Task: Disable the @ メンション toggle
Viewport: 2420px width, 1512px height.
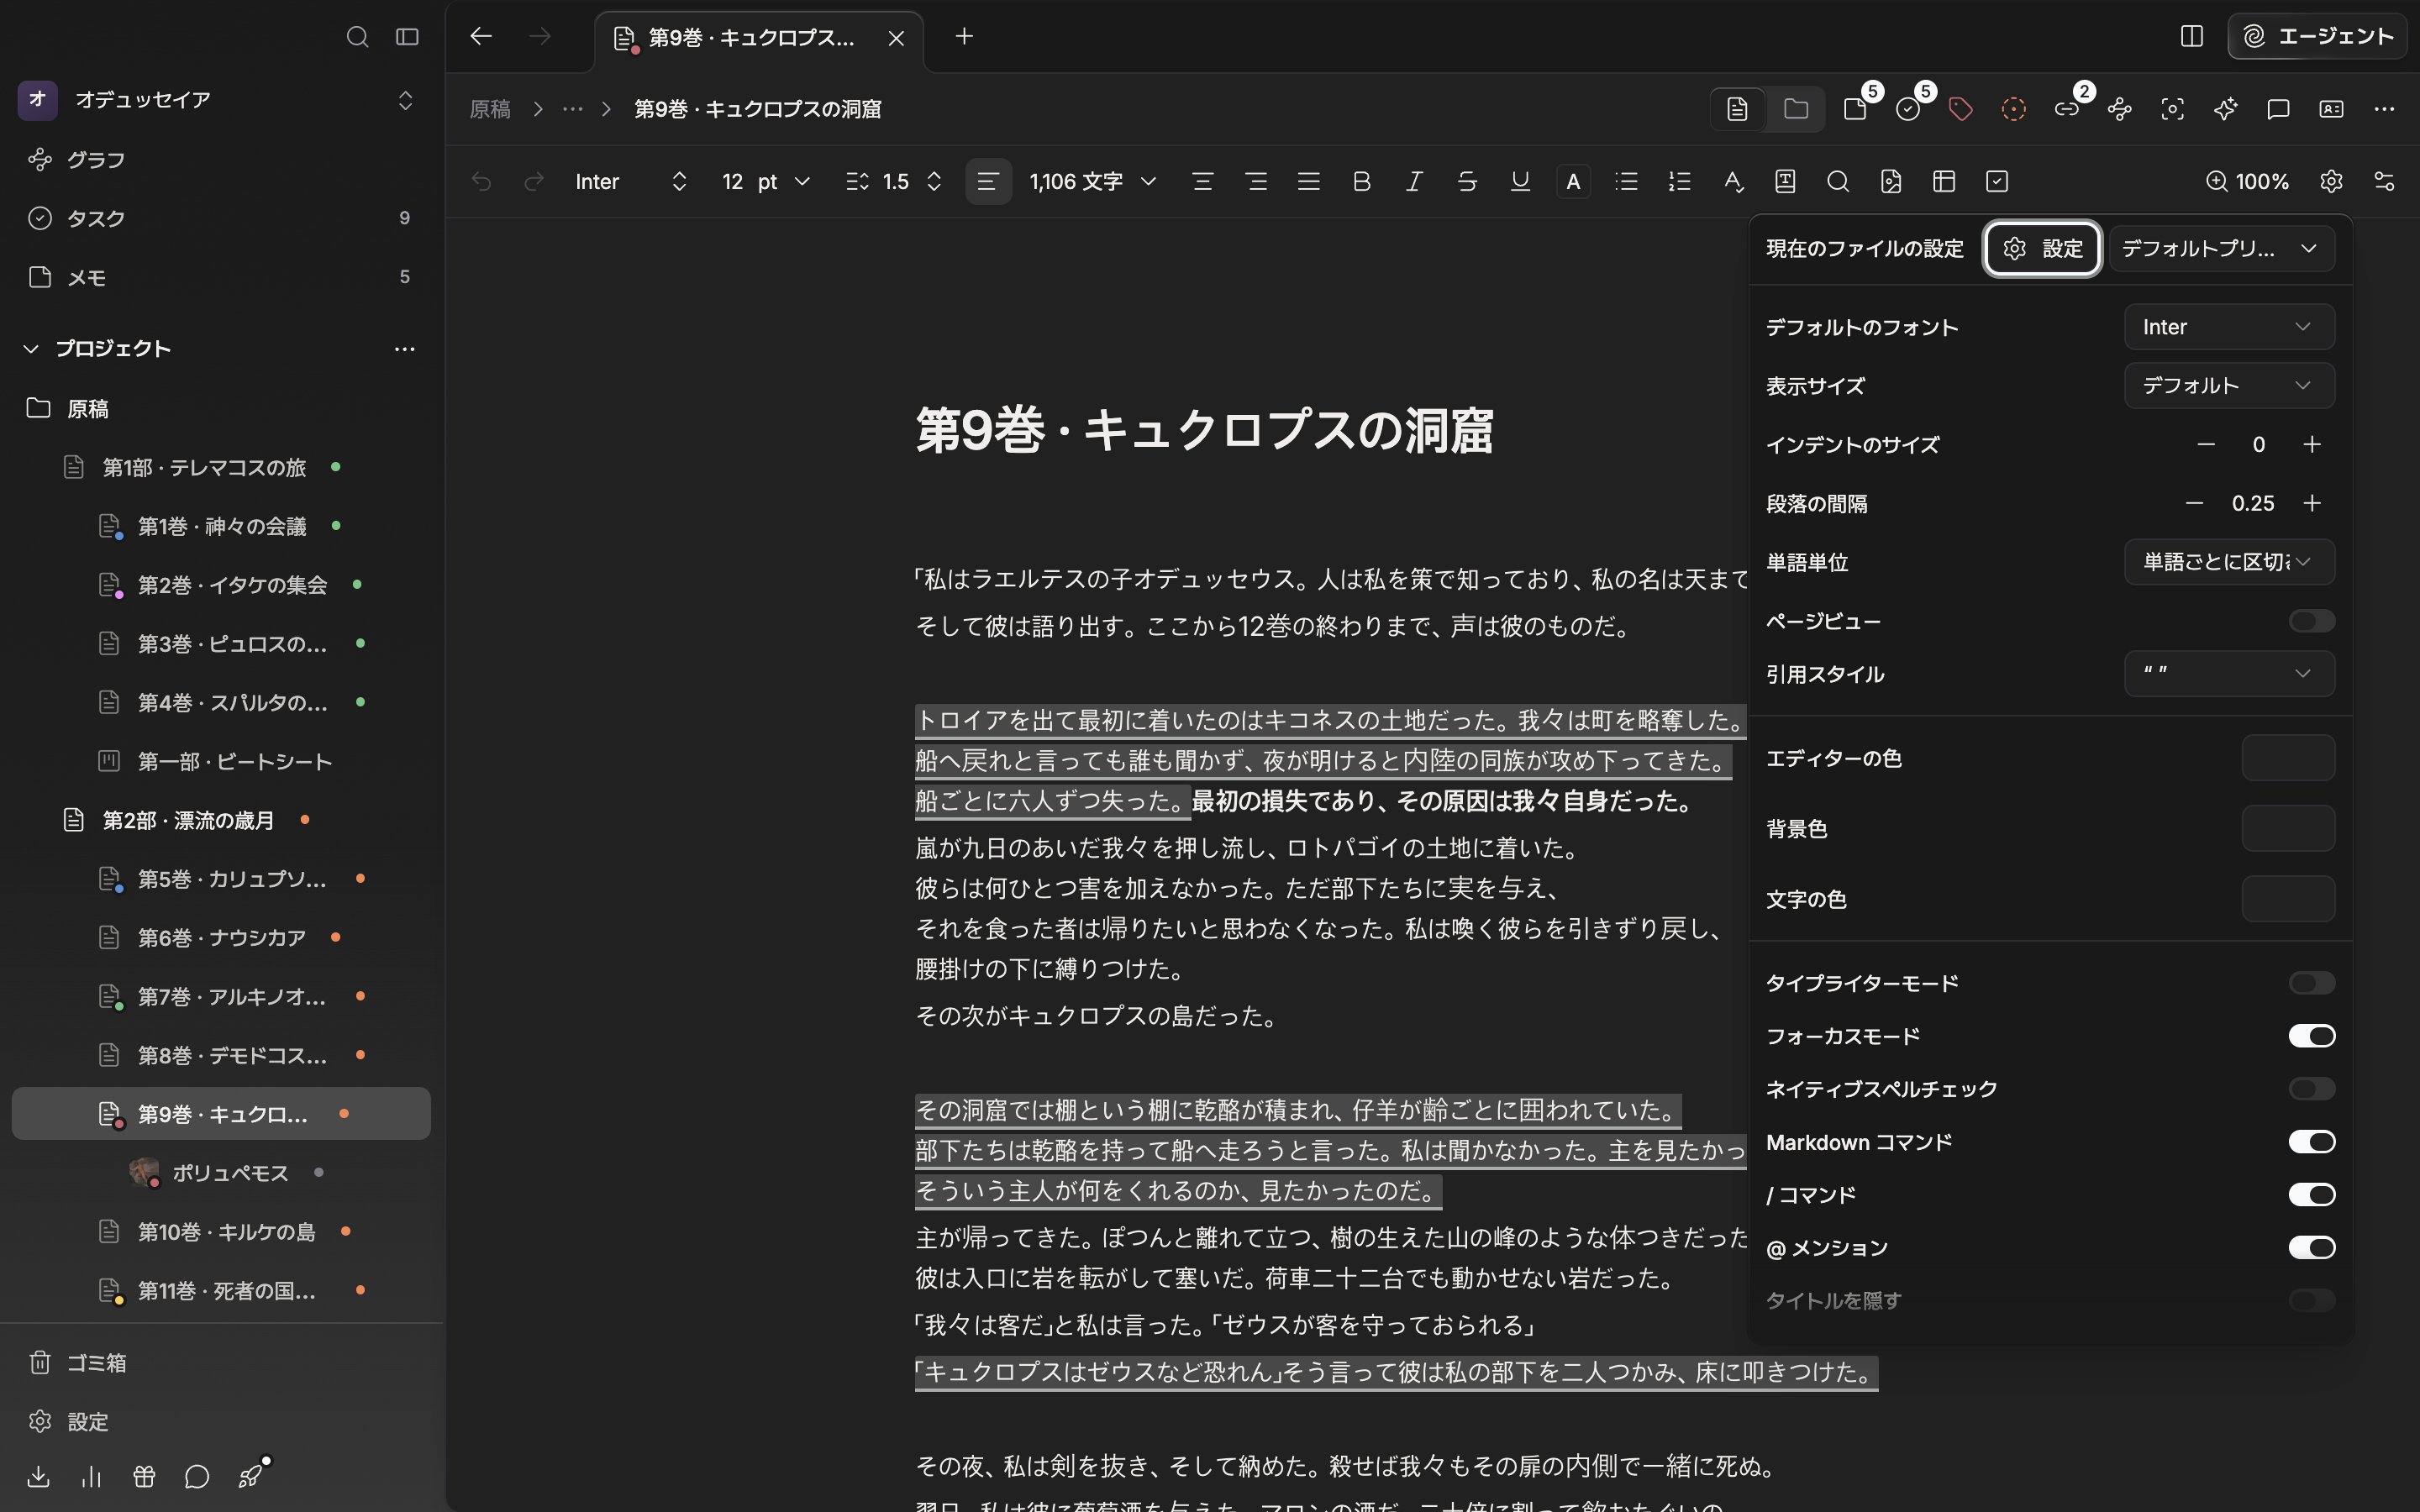Action: (2311, 1247)
